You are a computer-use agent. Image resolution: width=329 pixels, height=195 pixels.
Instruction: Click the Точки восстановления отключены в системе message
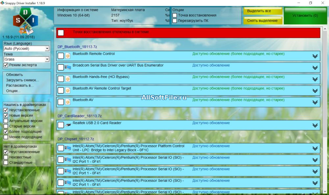click(111, 32)
